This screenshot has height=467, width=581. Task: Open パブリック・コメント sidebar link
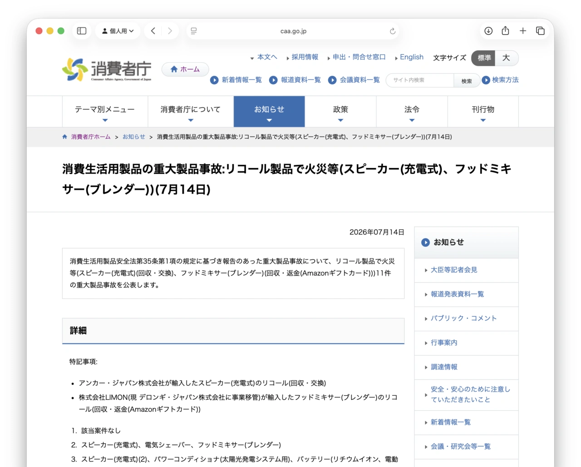pos(463,318)
